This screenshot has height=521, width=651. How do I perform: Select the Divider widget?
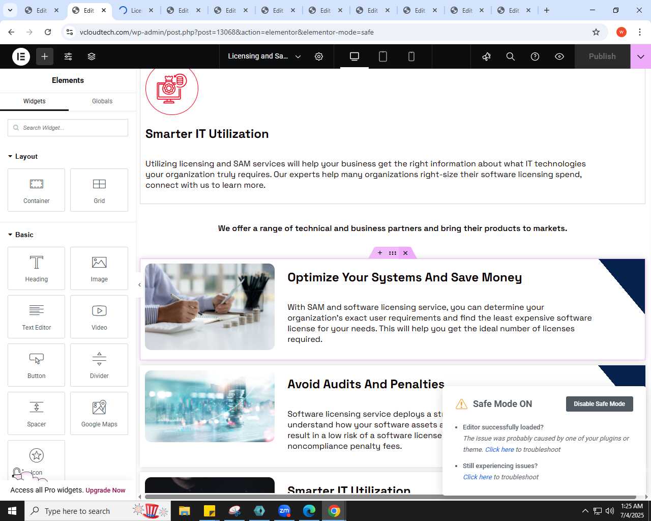point(99,365)
